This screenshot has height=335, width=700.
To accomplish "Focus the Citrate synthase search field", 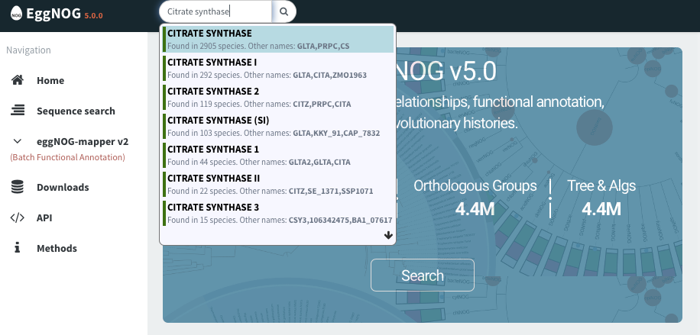I will [x=216, y=11].
